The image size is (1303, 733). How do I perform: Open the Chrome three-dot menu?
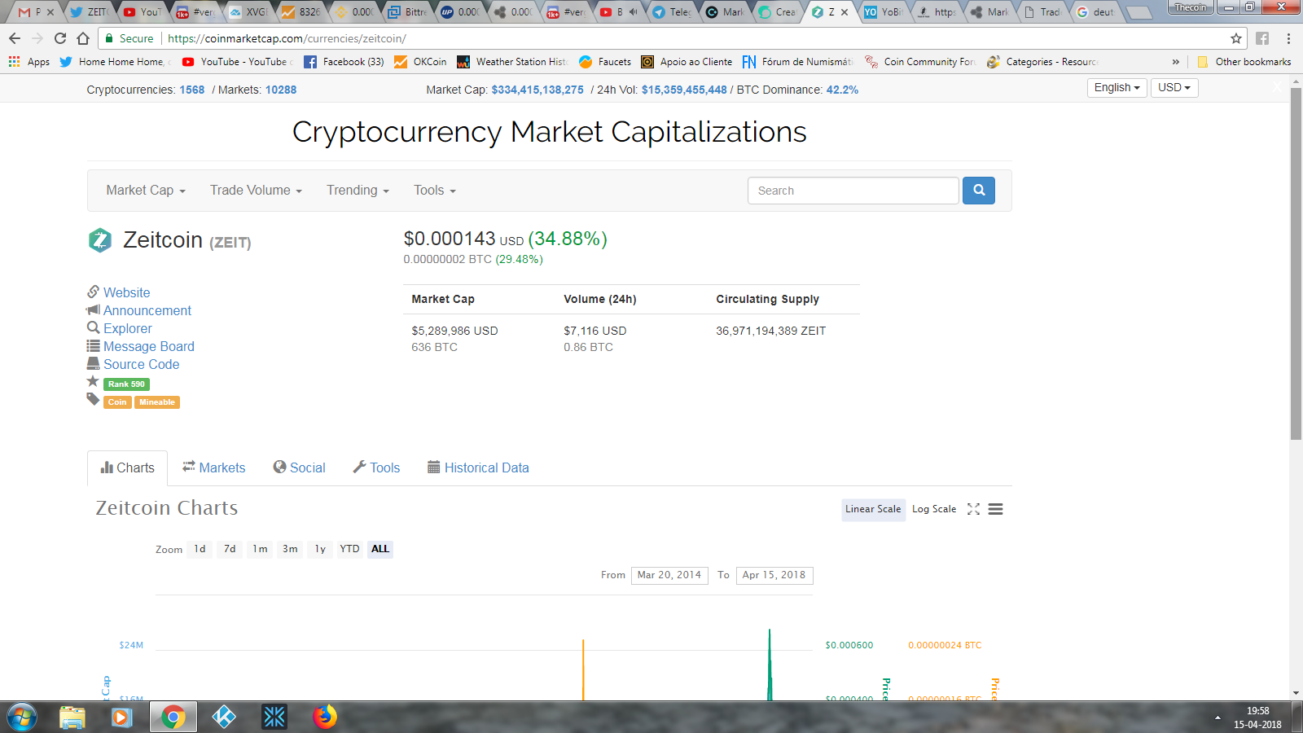click(1288, 38)
